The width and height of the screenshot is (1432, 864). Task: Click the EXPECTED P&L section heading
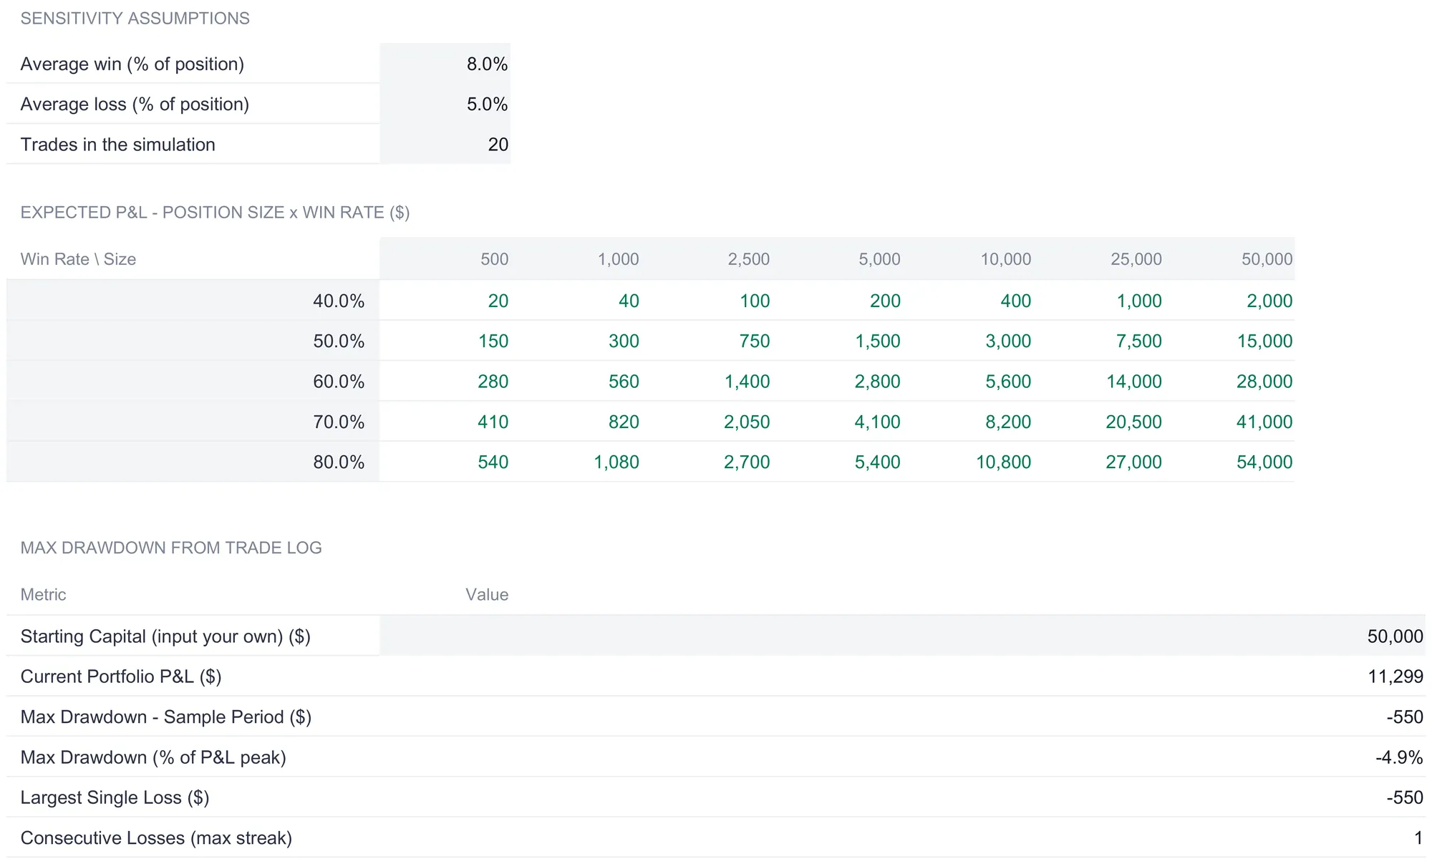(215, 213)
